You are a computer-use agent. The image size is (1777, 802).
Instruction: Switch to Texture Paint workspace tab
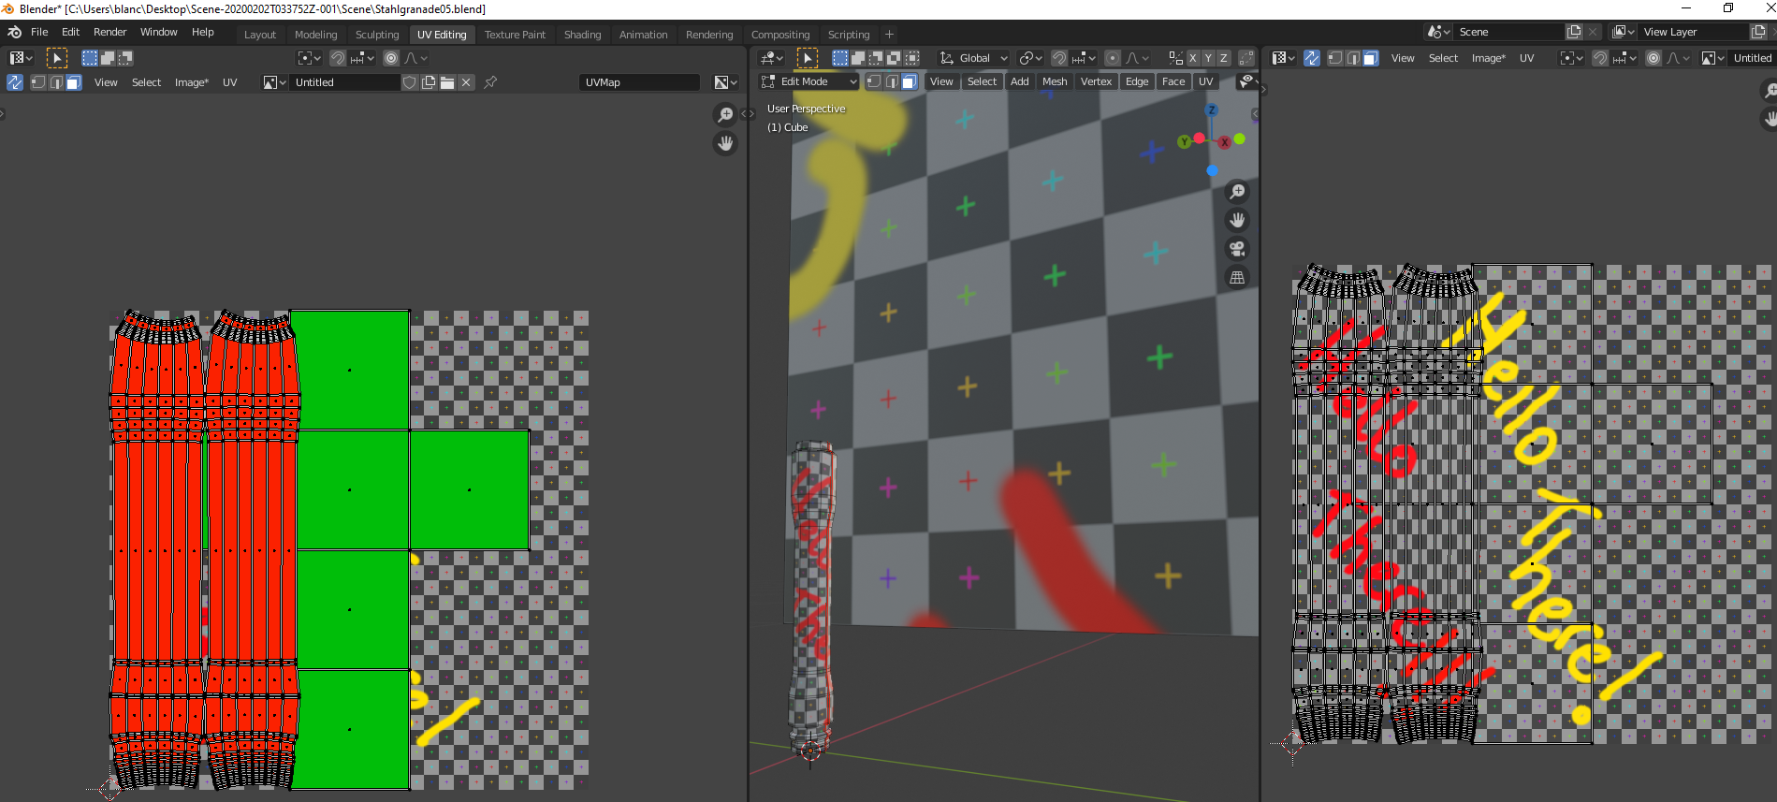(x=515, y=35)
